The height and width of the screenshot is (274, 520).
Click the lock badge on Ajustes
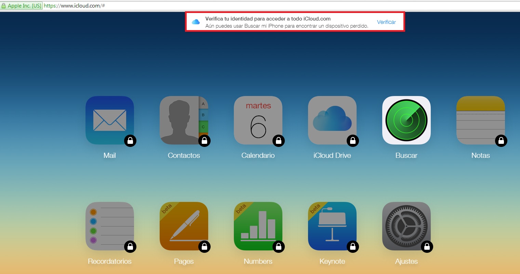click(427, 247)
